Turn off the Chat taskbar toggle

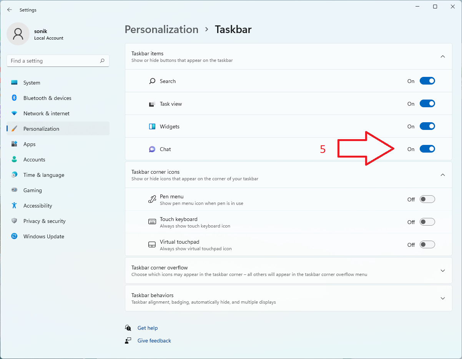coord(427,149)
